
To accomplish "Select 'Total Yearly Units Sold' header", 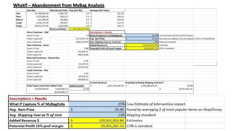I will [38, 86].
